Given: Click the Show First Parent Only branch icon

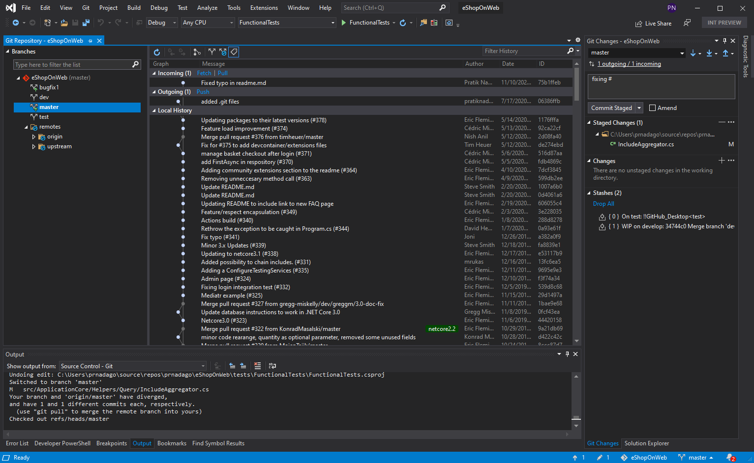Looking at the screenshot, I should click(197, 52).
